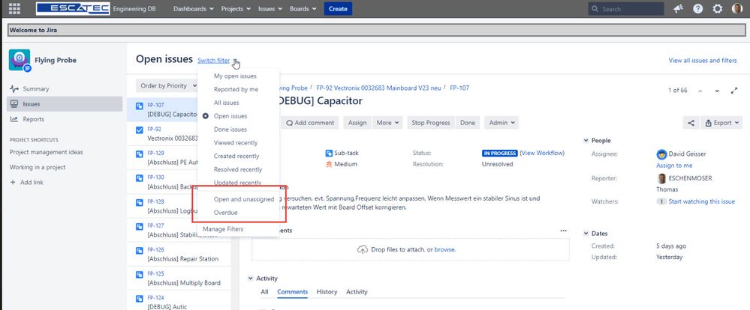Switch to the Comments tab

[292, 292]
